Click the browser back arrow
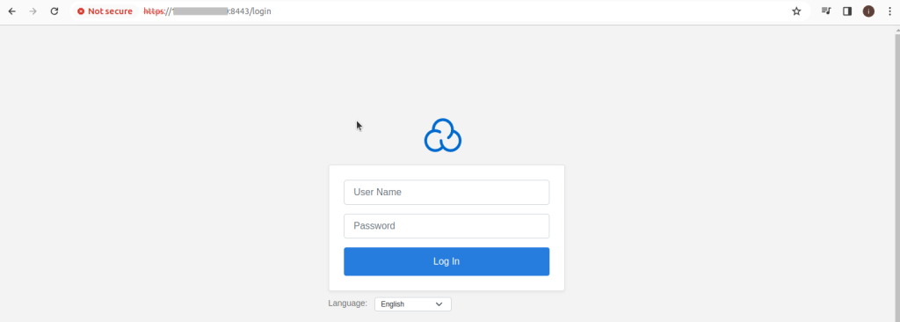This screenshot has height=322, width=900. [x=12, y=11]
